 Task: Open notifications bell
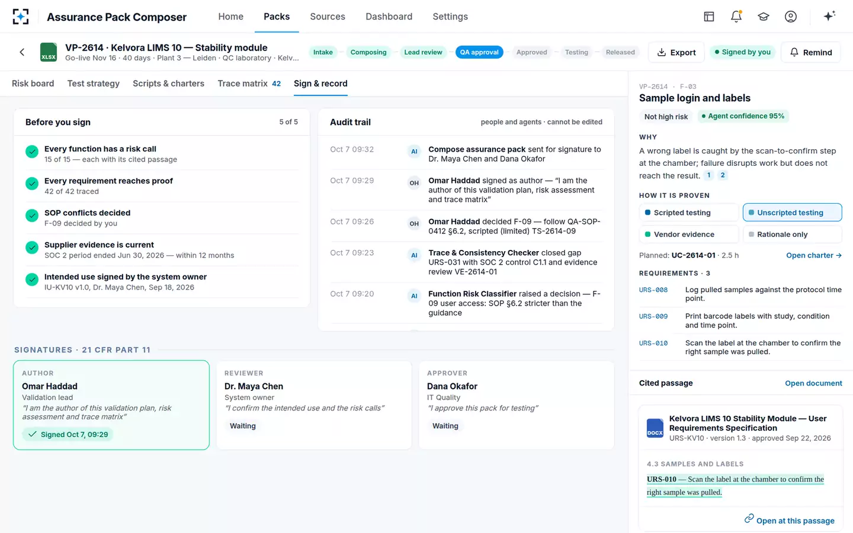[x=736, y=17]
